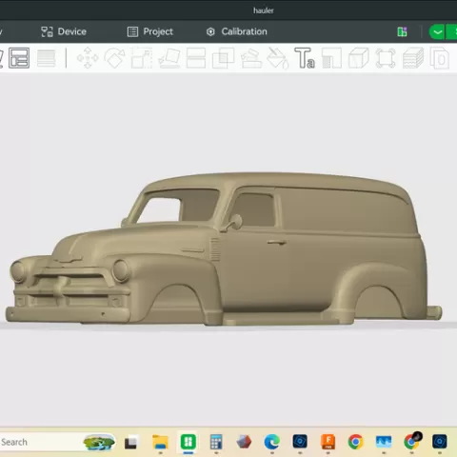Click the hauler project title text
The height and width of the screenshot is (457, 457).
point(264,10)
